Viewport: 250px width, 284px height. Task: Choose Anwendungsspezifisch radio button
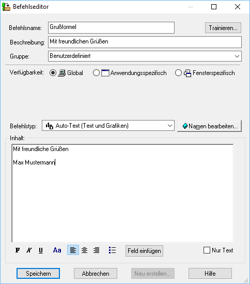pos(96,73)
